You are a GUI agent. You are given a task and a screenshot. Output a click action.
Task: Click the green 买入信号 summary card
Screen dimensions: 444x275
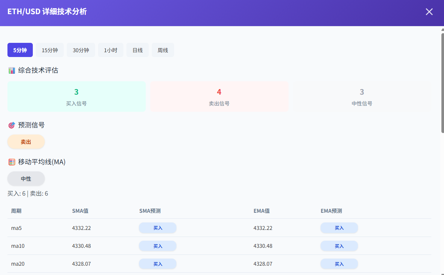click(76, 97)
